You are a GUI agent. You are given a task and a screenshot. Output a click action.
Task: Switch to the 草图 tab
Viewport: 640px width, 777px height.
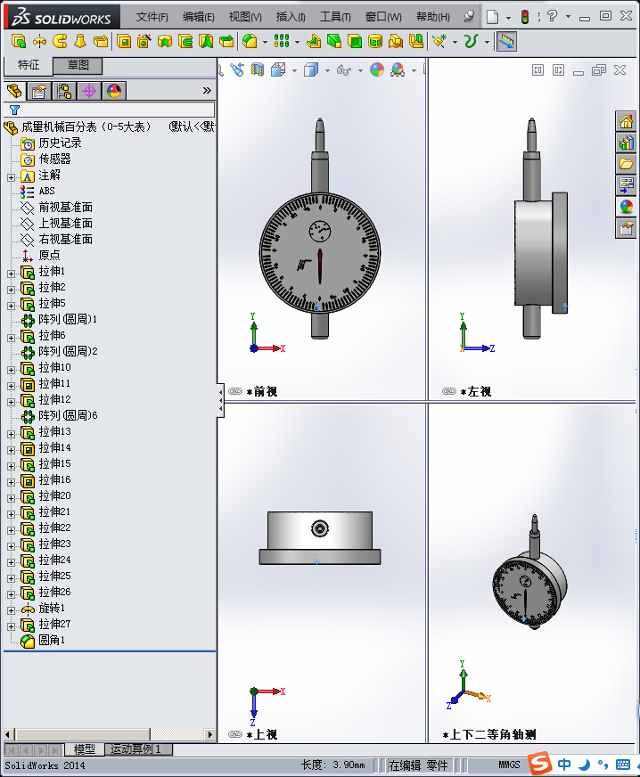point(78,65)
